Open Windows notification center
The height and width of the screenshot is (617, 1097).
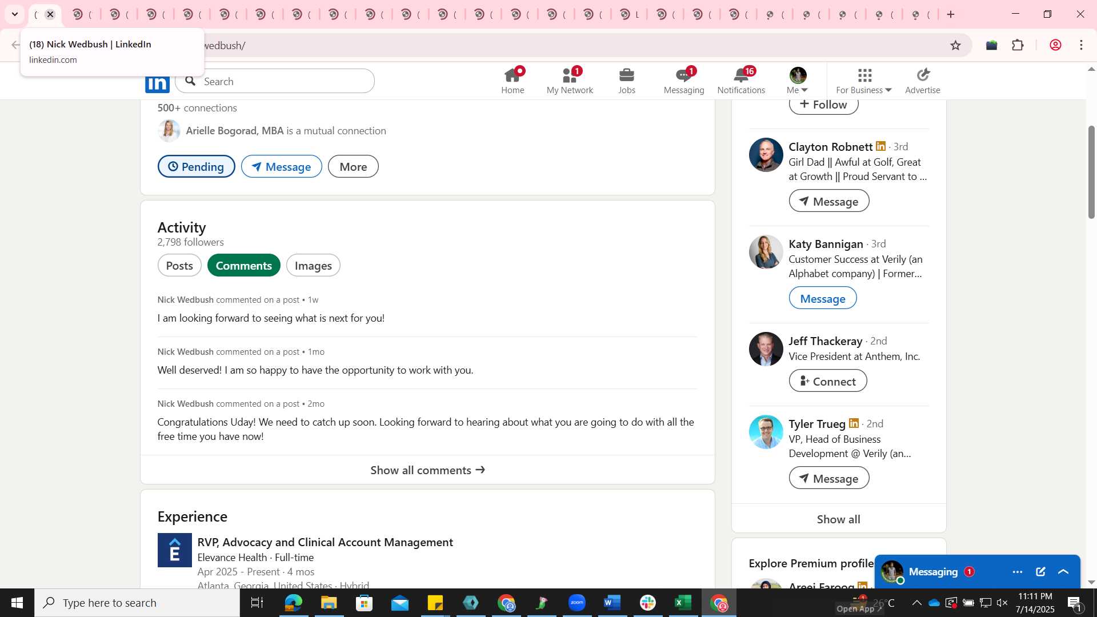(1074, 603)
